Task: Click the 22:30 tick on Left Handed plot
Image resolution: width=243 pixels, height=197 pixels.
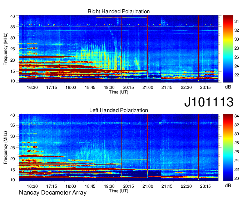Action: pyautogui.click(x=186, y=186)
